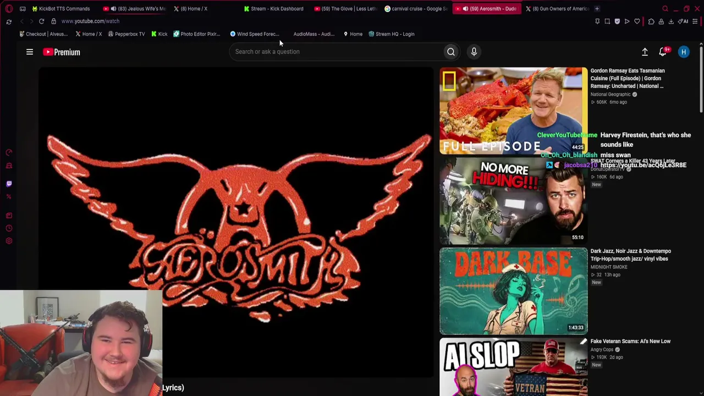
Task: Open YouTube notifications bell
Action: pos(663,52)
